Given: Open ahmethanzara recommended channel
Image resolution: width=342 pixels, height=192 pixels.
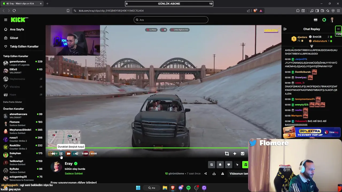Looking at the screenshot, I should point(23,116).
